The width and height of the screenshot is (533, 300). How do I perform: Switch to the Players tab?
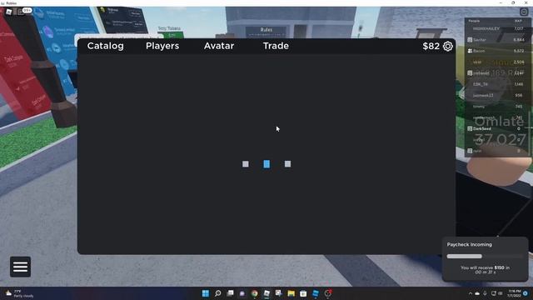coord(162,46)
